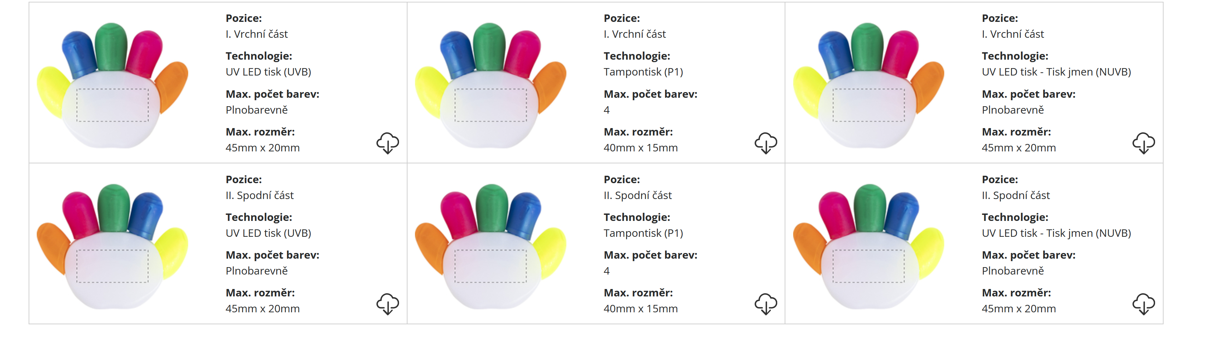The height and width of the screenshot is (337, 1207).
Task: Click "I. Vrchní část" in the UVB card
Action: click(256, 34)
